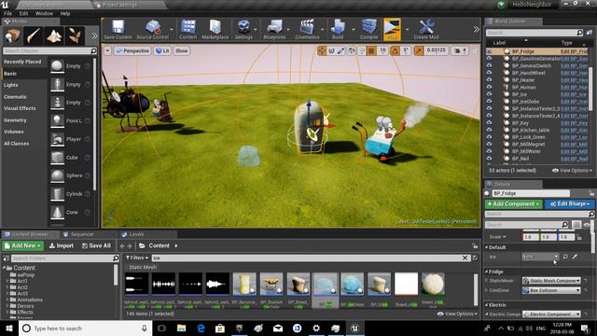Toggle world/local coordinate system icon

point(352,50)
